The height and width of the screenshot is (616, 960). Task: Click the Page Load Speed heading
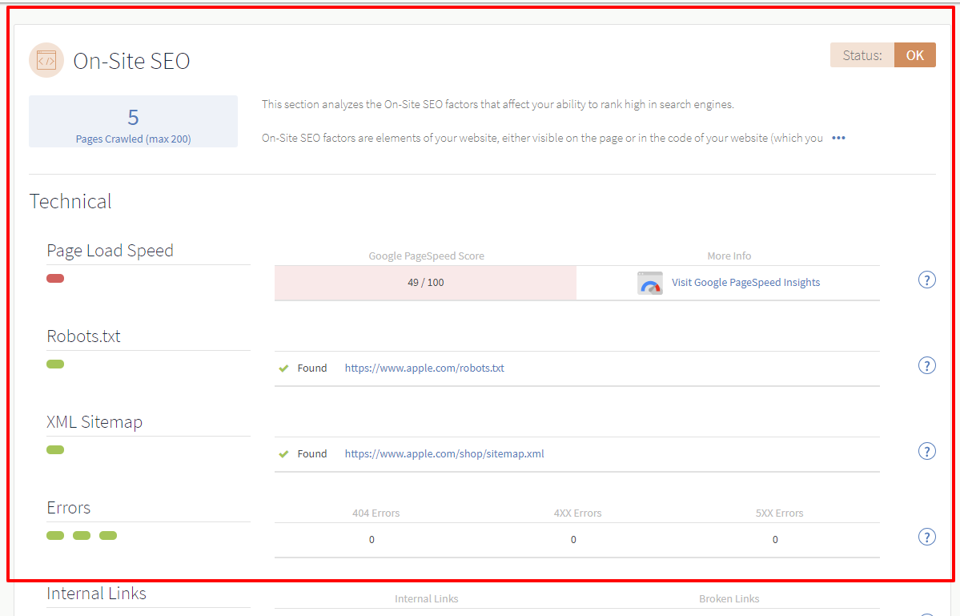(110, 251)
